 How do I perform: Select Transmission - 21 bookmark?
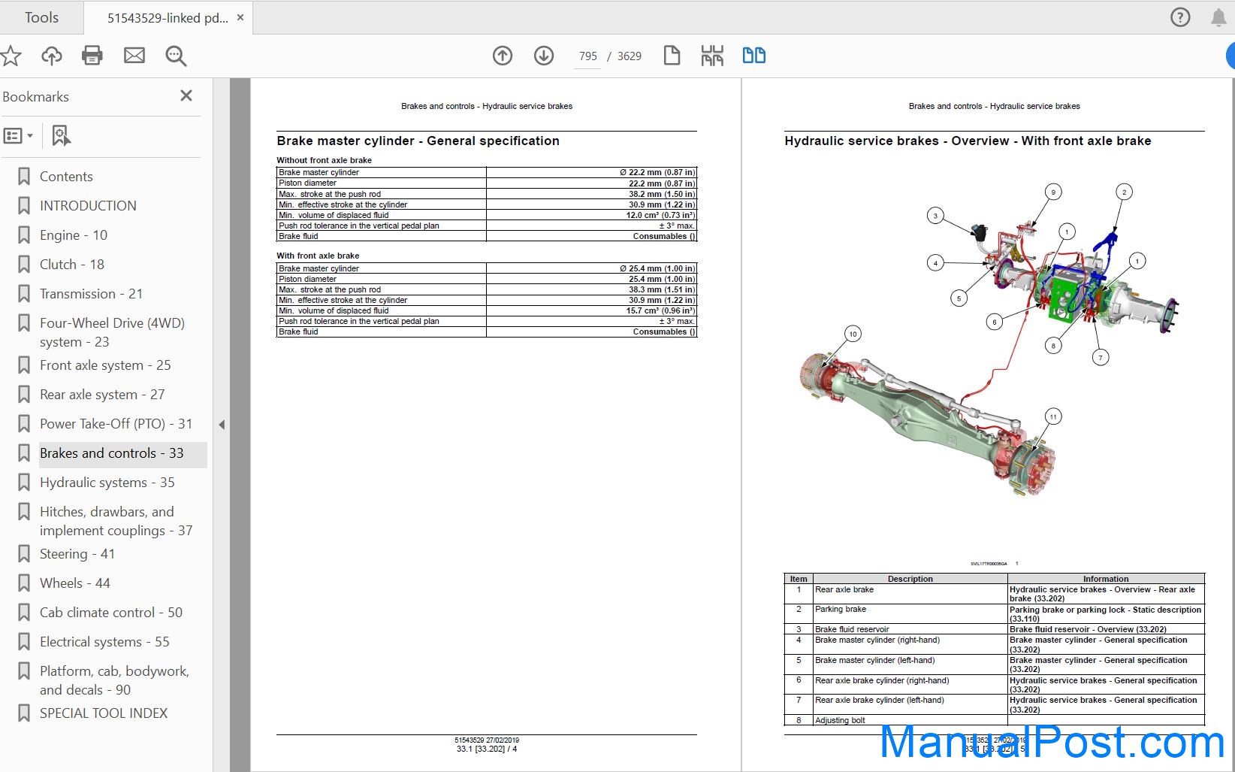pyautogui.click(x=91, y=294)
